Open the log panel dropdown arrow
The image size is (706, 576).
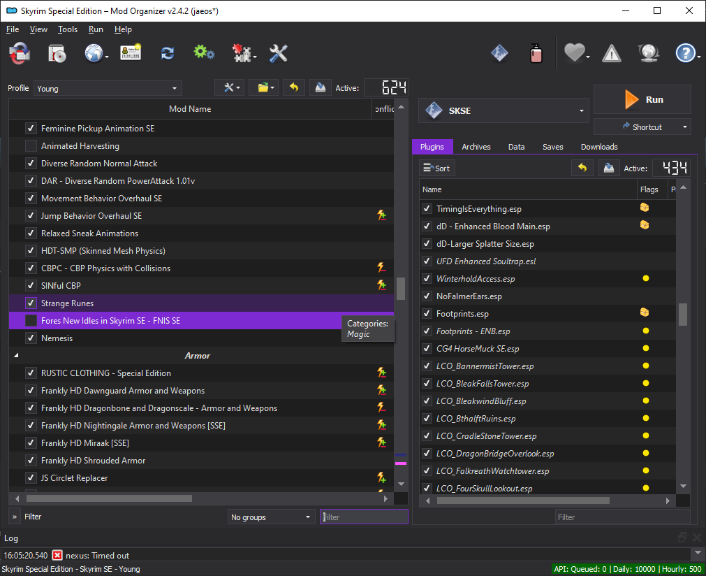click(x=698, y=552)
